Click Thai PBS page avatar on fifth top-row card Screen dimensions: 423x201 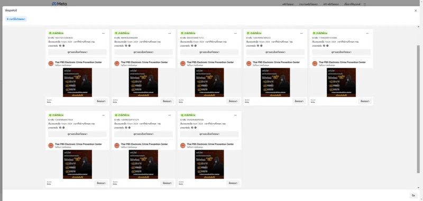315,63
